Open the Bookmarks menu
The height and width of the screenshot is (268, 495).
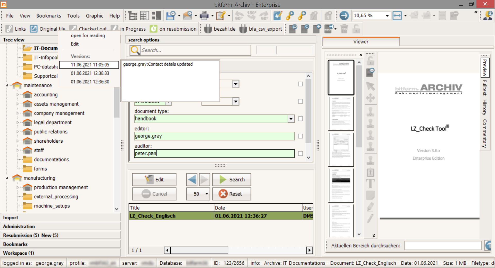pyautogui.click(x=48, y=16)
